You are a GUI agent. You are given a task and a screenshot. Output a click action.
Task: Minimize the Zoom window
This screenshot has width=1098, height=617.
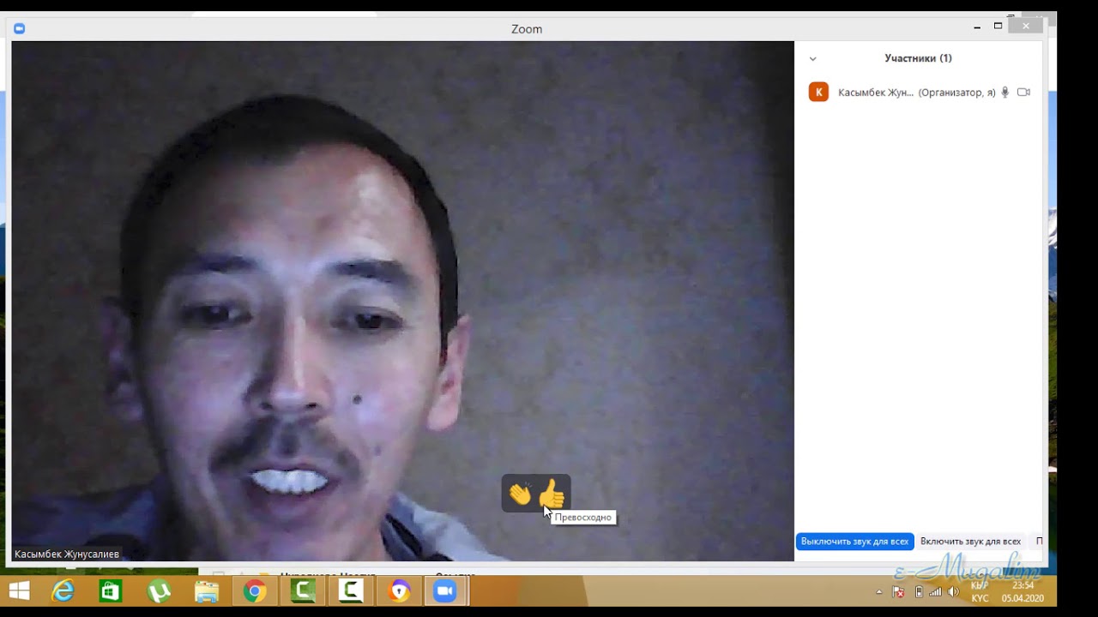point(977,27)
